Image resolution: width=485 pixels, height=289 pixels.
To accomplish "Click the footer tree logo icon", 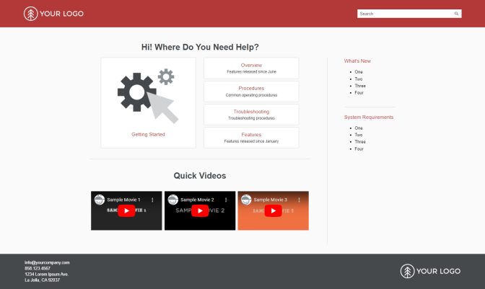I will click(408, 271).
